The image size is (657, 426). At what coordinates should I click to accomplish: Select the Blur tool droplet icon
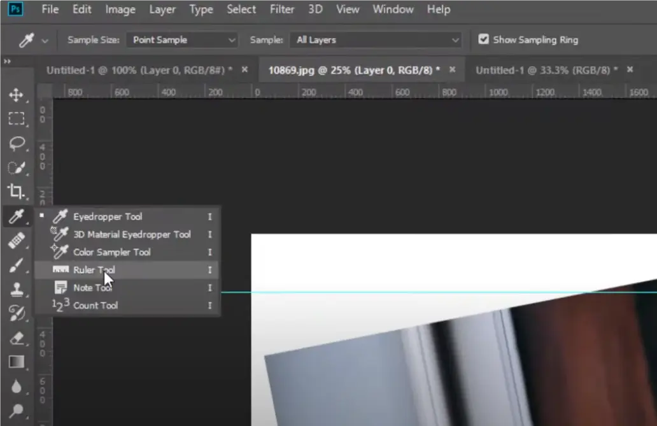click(x=17, y=386)
